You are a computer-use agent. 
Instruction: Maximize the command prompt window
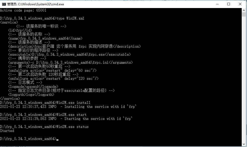tap(229, 4)
